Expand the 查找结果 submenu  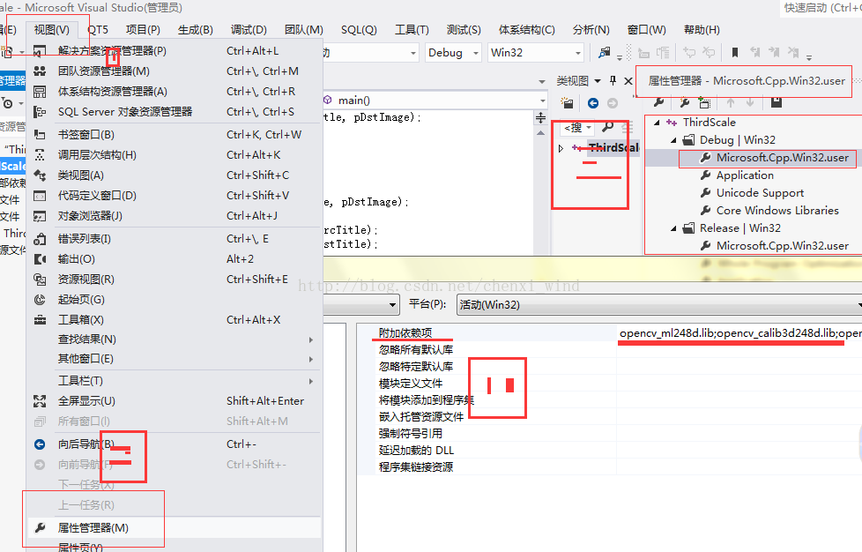click(x=310, y=339)
